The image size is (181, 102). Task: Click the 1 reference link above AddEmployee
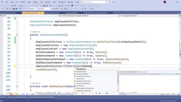[35, 83]
